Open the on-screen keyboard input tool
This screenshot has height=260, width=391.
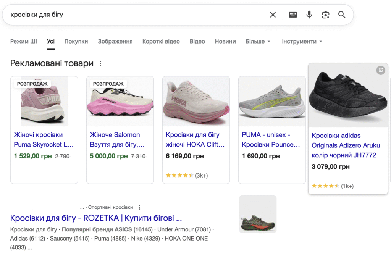coord(293,15)
